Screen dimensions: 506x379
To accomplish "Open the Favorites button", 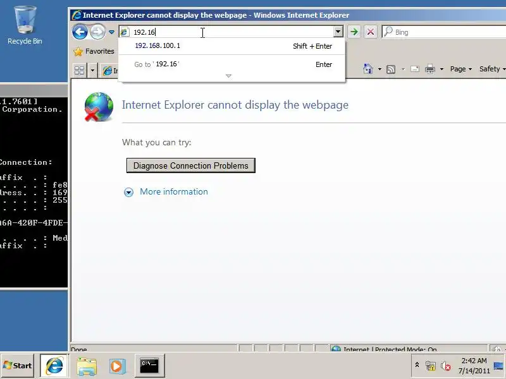I will click(94, 51).
